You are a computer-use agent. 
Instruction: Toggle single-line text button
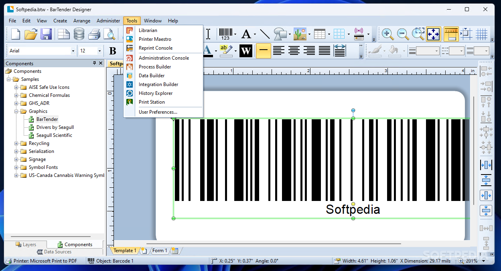264,51
